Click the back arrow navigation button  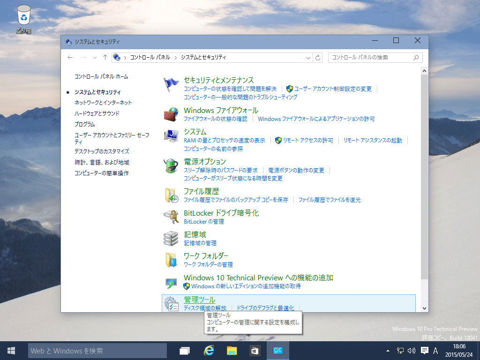coord(70,57)
